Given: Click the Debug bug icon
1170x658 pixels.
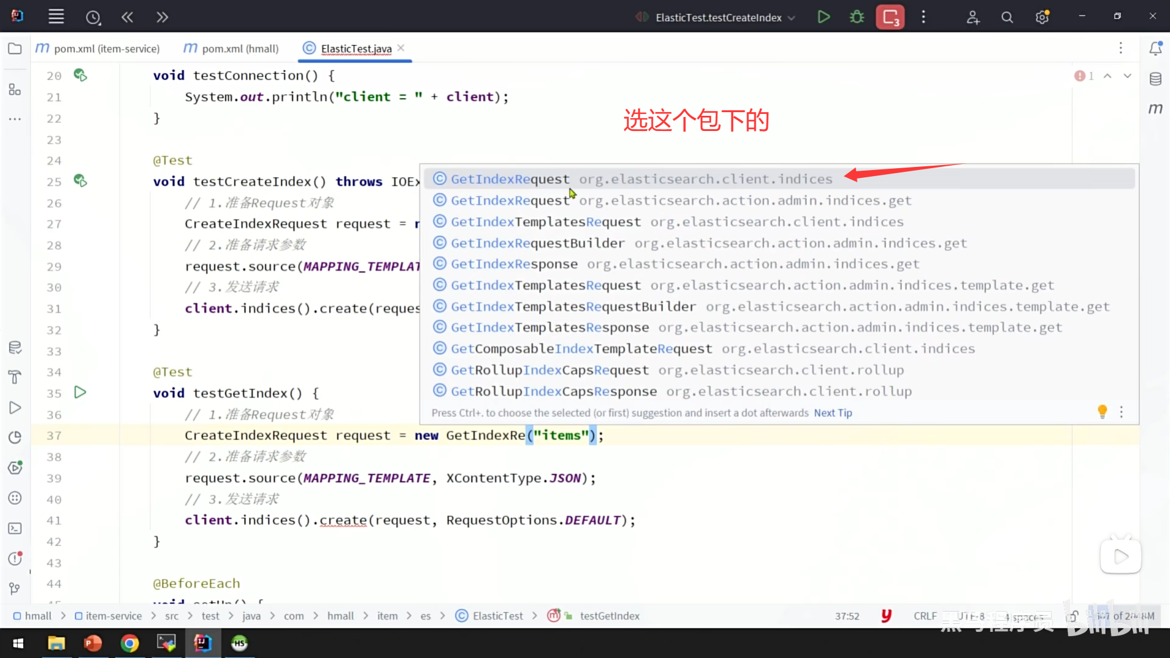Looking at the screenshot, I should (x=857, y=17).
